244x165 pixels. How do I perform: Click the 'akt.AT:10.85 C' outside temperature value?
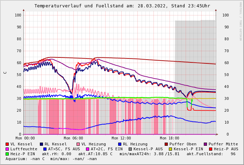pyautogui.click(x=95, y=154)
